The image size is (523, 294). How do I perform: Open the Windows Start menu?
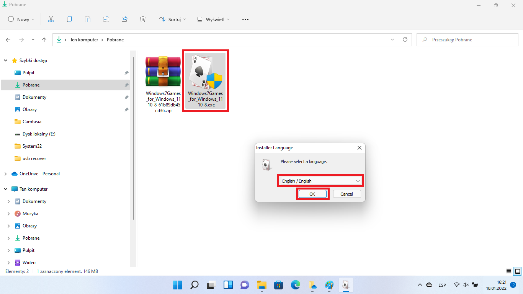click(x=177, y=285)
